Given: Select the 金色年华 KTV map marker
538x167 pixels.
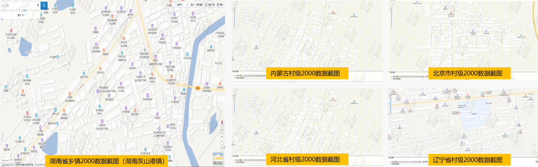Looking at the screenshot, I should coord(131,11).
